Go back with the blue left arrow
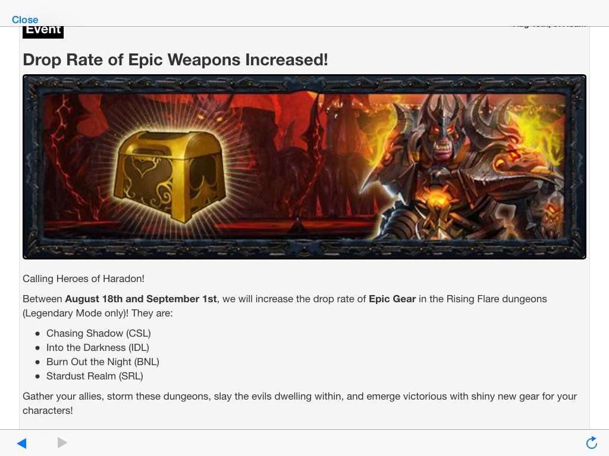This screenshot has width=609, height=456. [x=22, y=443]
